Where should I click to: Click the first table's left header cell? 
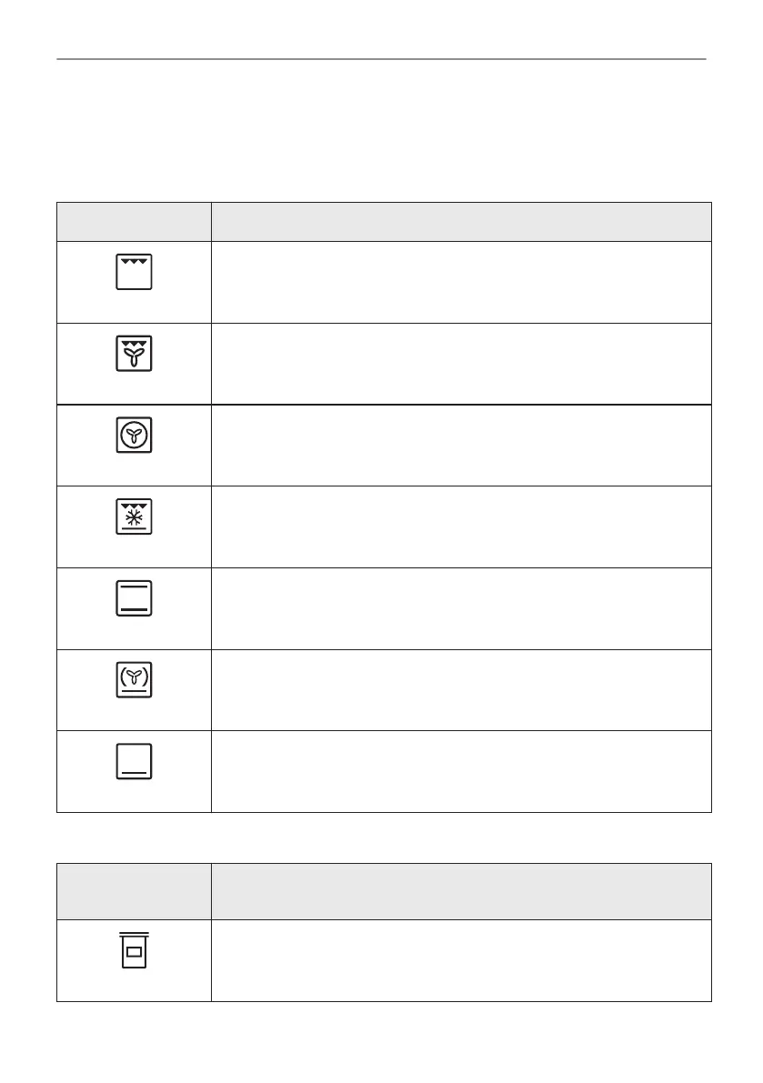click(135, 222)
